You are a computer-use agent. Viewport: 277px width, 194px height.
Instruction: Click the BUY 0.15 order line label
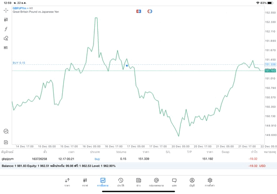(19, 63)
